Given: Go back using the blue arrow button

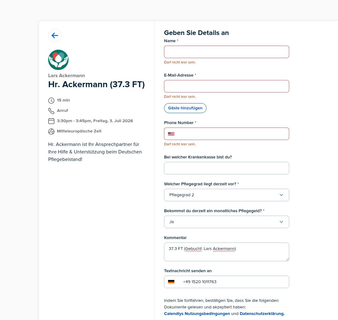Looking at the screenshot, I should [55, 36].
